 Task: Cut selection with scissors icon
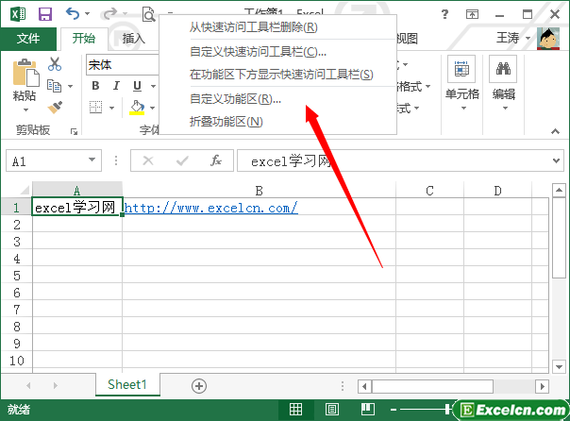tap(55, 64)
